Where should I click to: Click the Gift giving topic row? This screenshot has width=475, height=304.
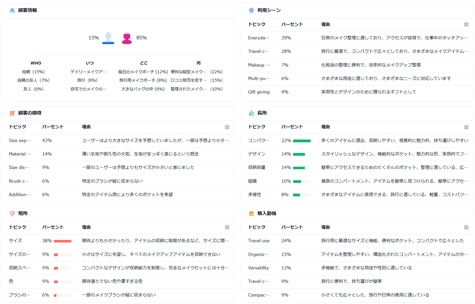[356, 92]
